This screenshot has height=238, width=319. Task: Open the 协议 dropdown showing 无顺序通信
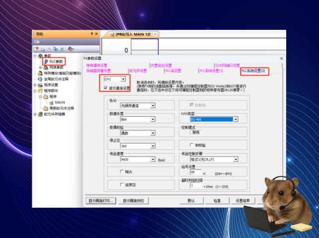153,105
